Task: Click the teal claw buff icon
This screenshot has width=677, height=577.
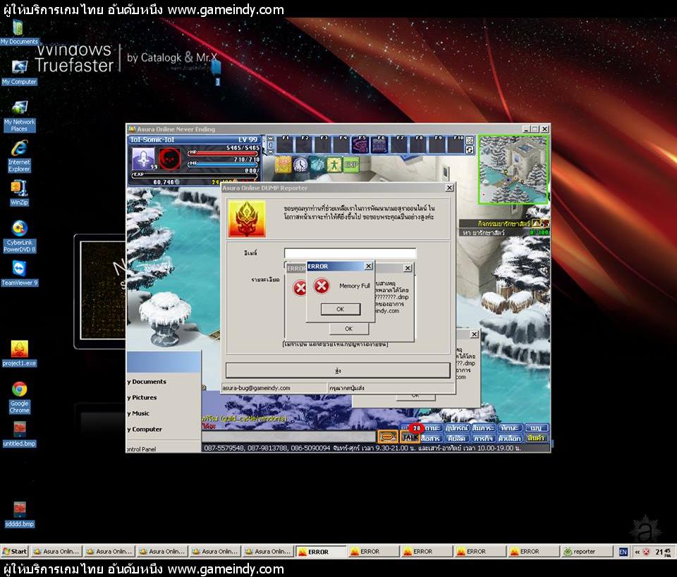Action: tap(317, 164)
